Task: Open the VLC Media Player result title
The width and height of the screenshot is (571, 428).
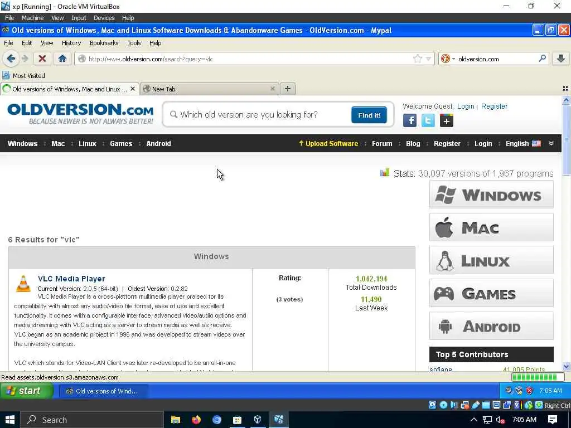Action: 71,279
